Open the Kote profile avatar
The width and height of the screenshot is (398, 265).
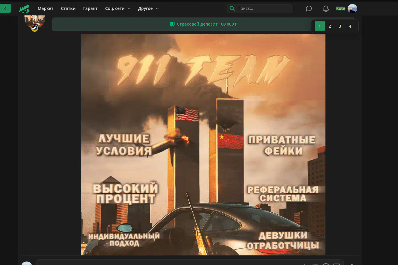click(x=352, y=9)
